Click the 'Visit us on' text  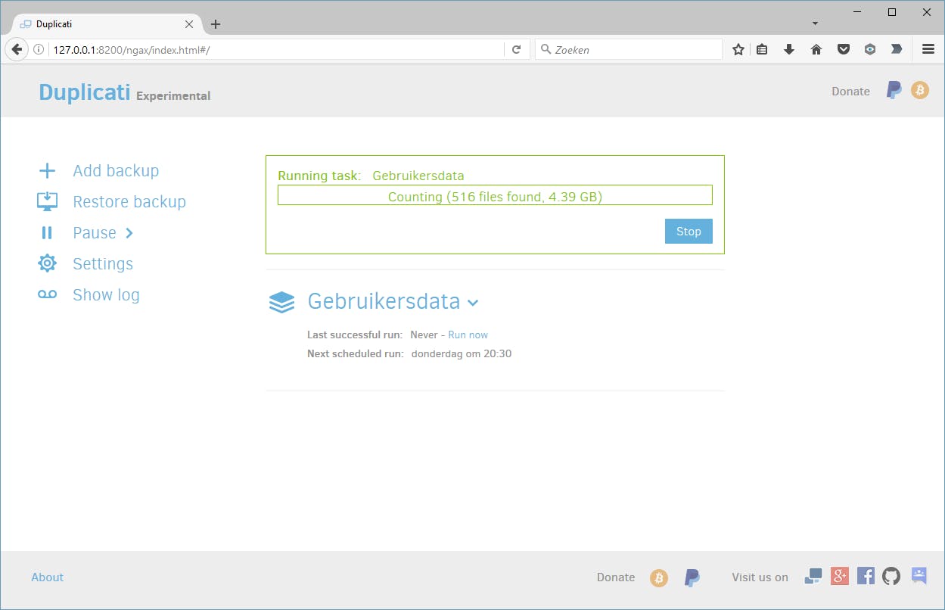tap(760, 577)
